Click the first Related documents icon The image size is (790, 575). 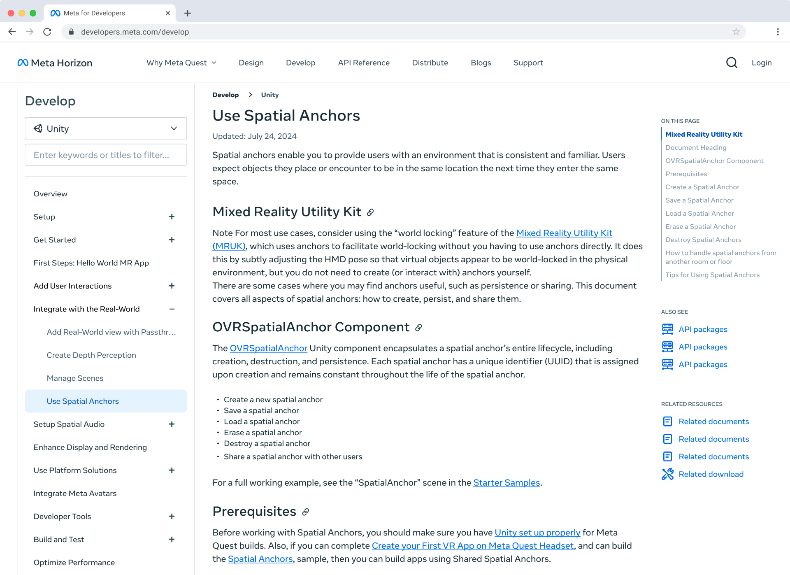(667, 421)
